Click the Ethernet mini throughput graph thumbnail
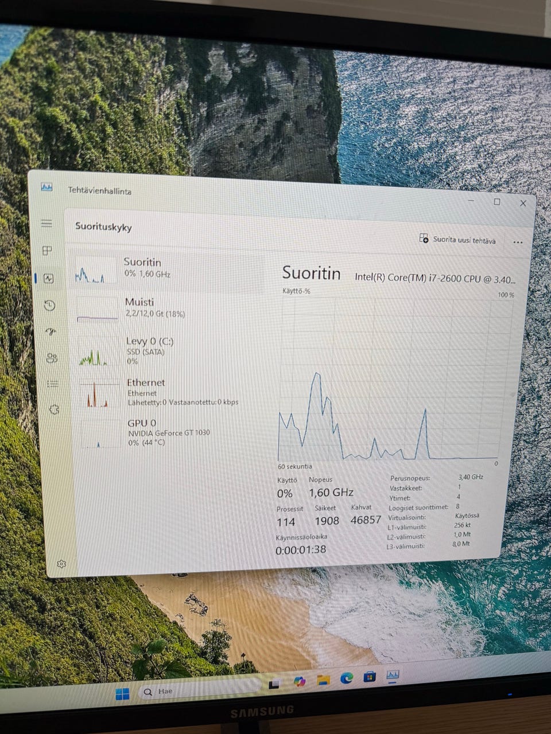The height and width of the screenshot is (734, 551). click(x=99, y=393)
